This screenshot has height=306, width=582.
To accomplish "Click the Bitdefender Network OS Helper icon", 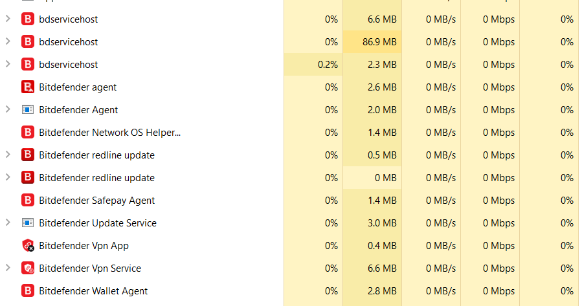I will click(x=28, y=133).
